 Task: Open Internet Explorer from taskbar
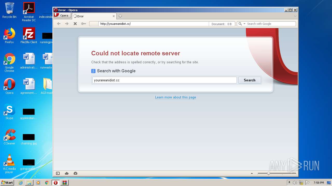(20, 183)
